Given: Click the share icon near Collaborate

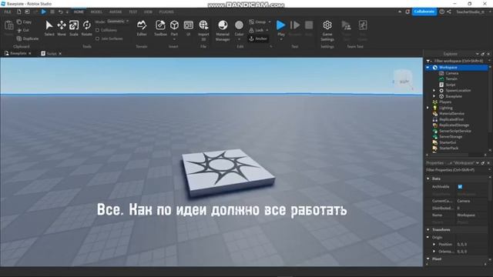Looking at the screenshot, I should coord(449,12).
